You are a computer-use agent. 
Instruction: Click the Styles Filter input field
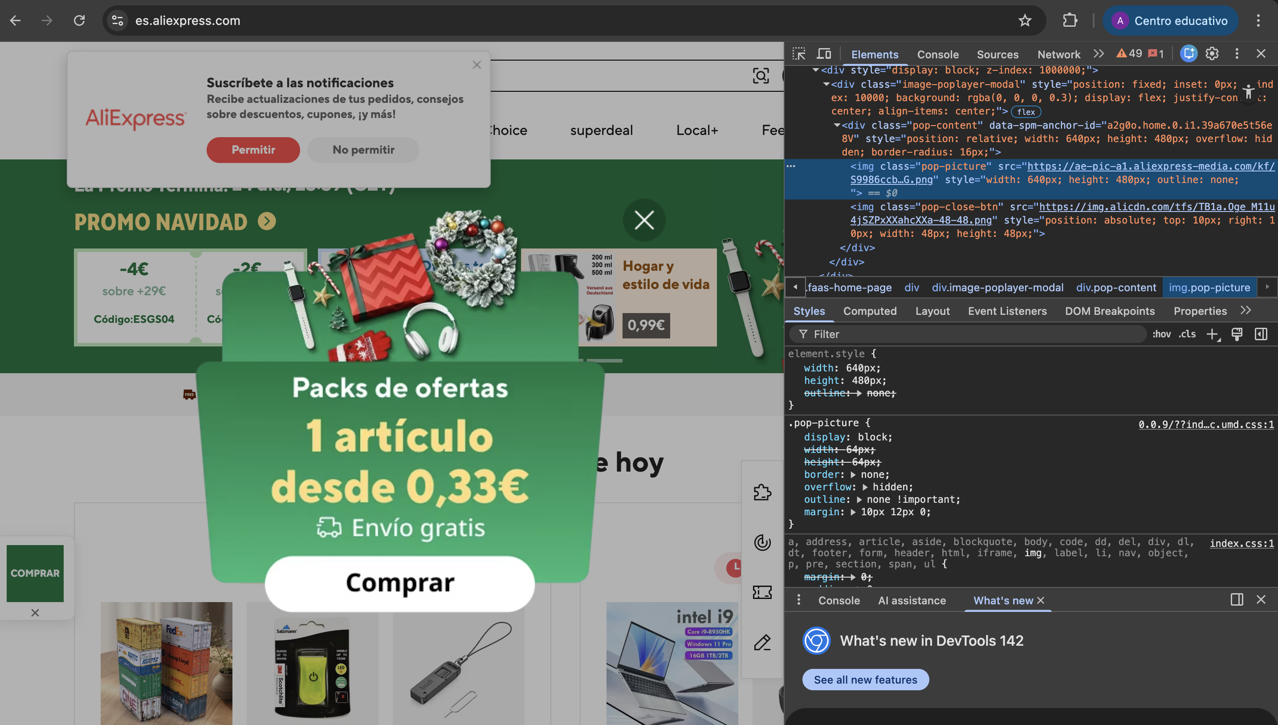click(x=971, y=334)
